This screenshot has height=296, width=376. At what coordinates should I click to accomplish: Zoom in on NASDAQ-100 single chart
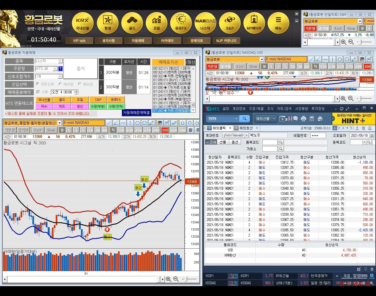(343, 98)
